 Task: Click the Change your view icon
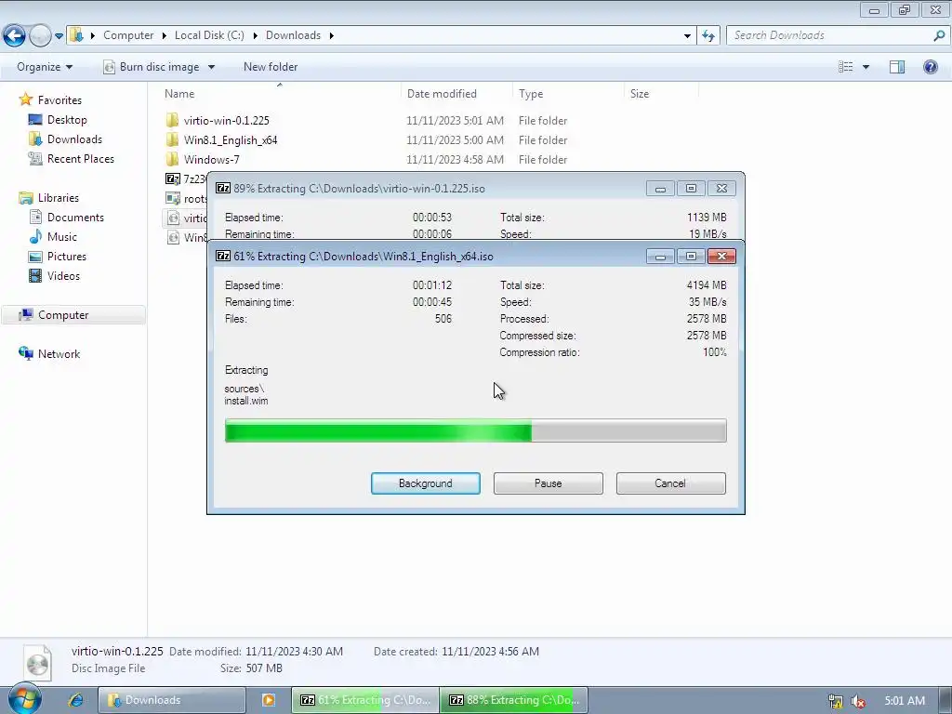coord(846,67)
